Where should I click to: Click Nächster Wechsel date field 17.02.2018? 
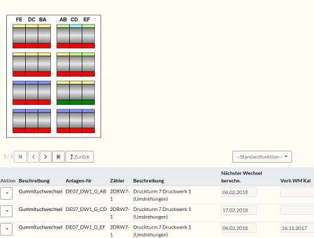[239, 210]
